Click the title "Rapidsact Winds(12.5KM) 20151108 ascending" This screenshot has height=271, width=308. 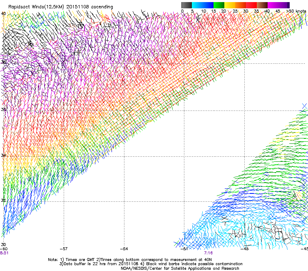point(61,7)
